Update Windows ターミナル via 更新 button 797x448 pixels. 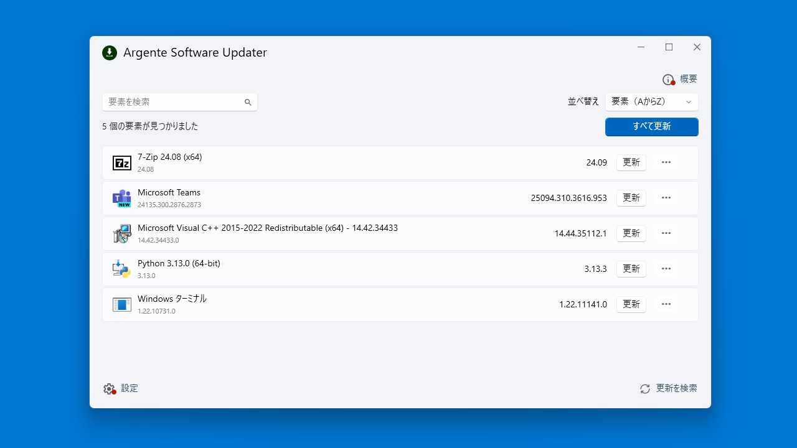631,304
